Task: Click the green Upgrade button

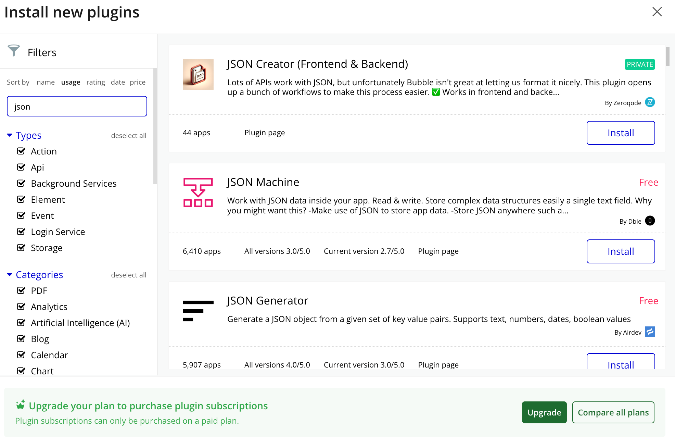Action: (544, 412)
